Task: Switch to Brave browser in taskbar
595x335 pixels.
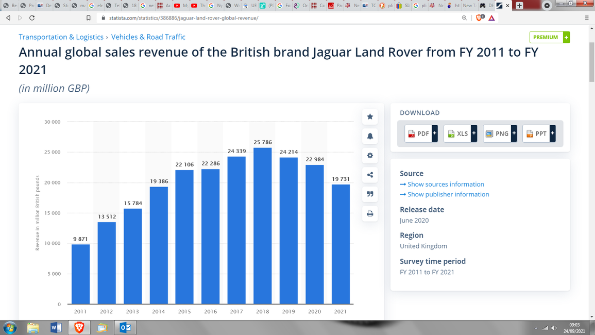Action: pos(79,327)
